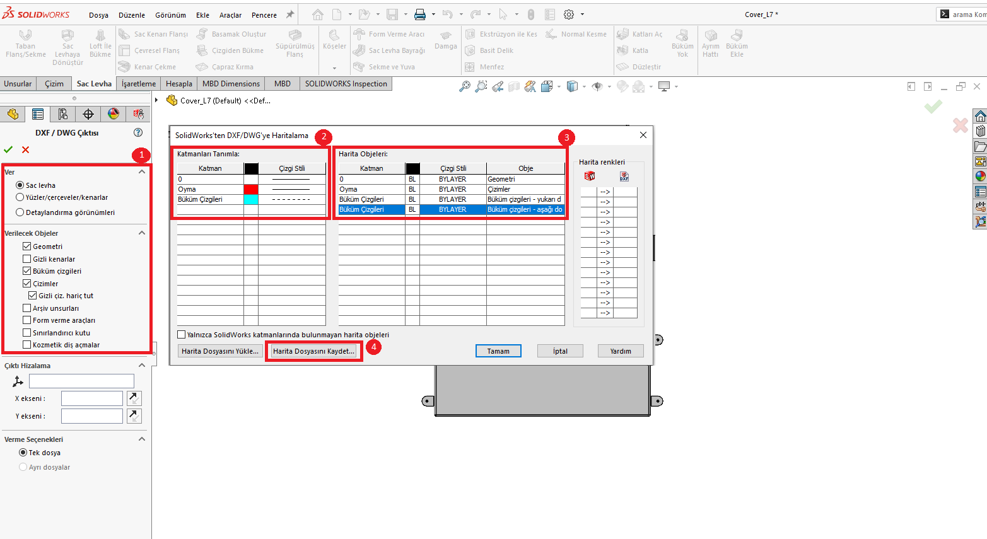Expand the Cover_L7 feature tree arrow
The width and height of the screenshot is (987, 539).
point(157,100)
